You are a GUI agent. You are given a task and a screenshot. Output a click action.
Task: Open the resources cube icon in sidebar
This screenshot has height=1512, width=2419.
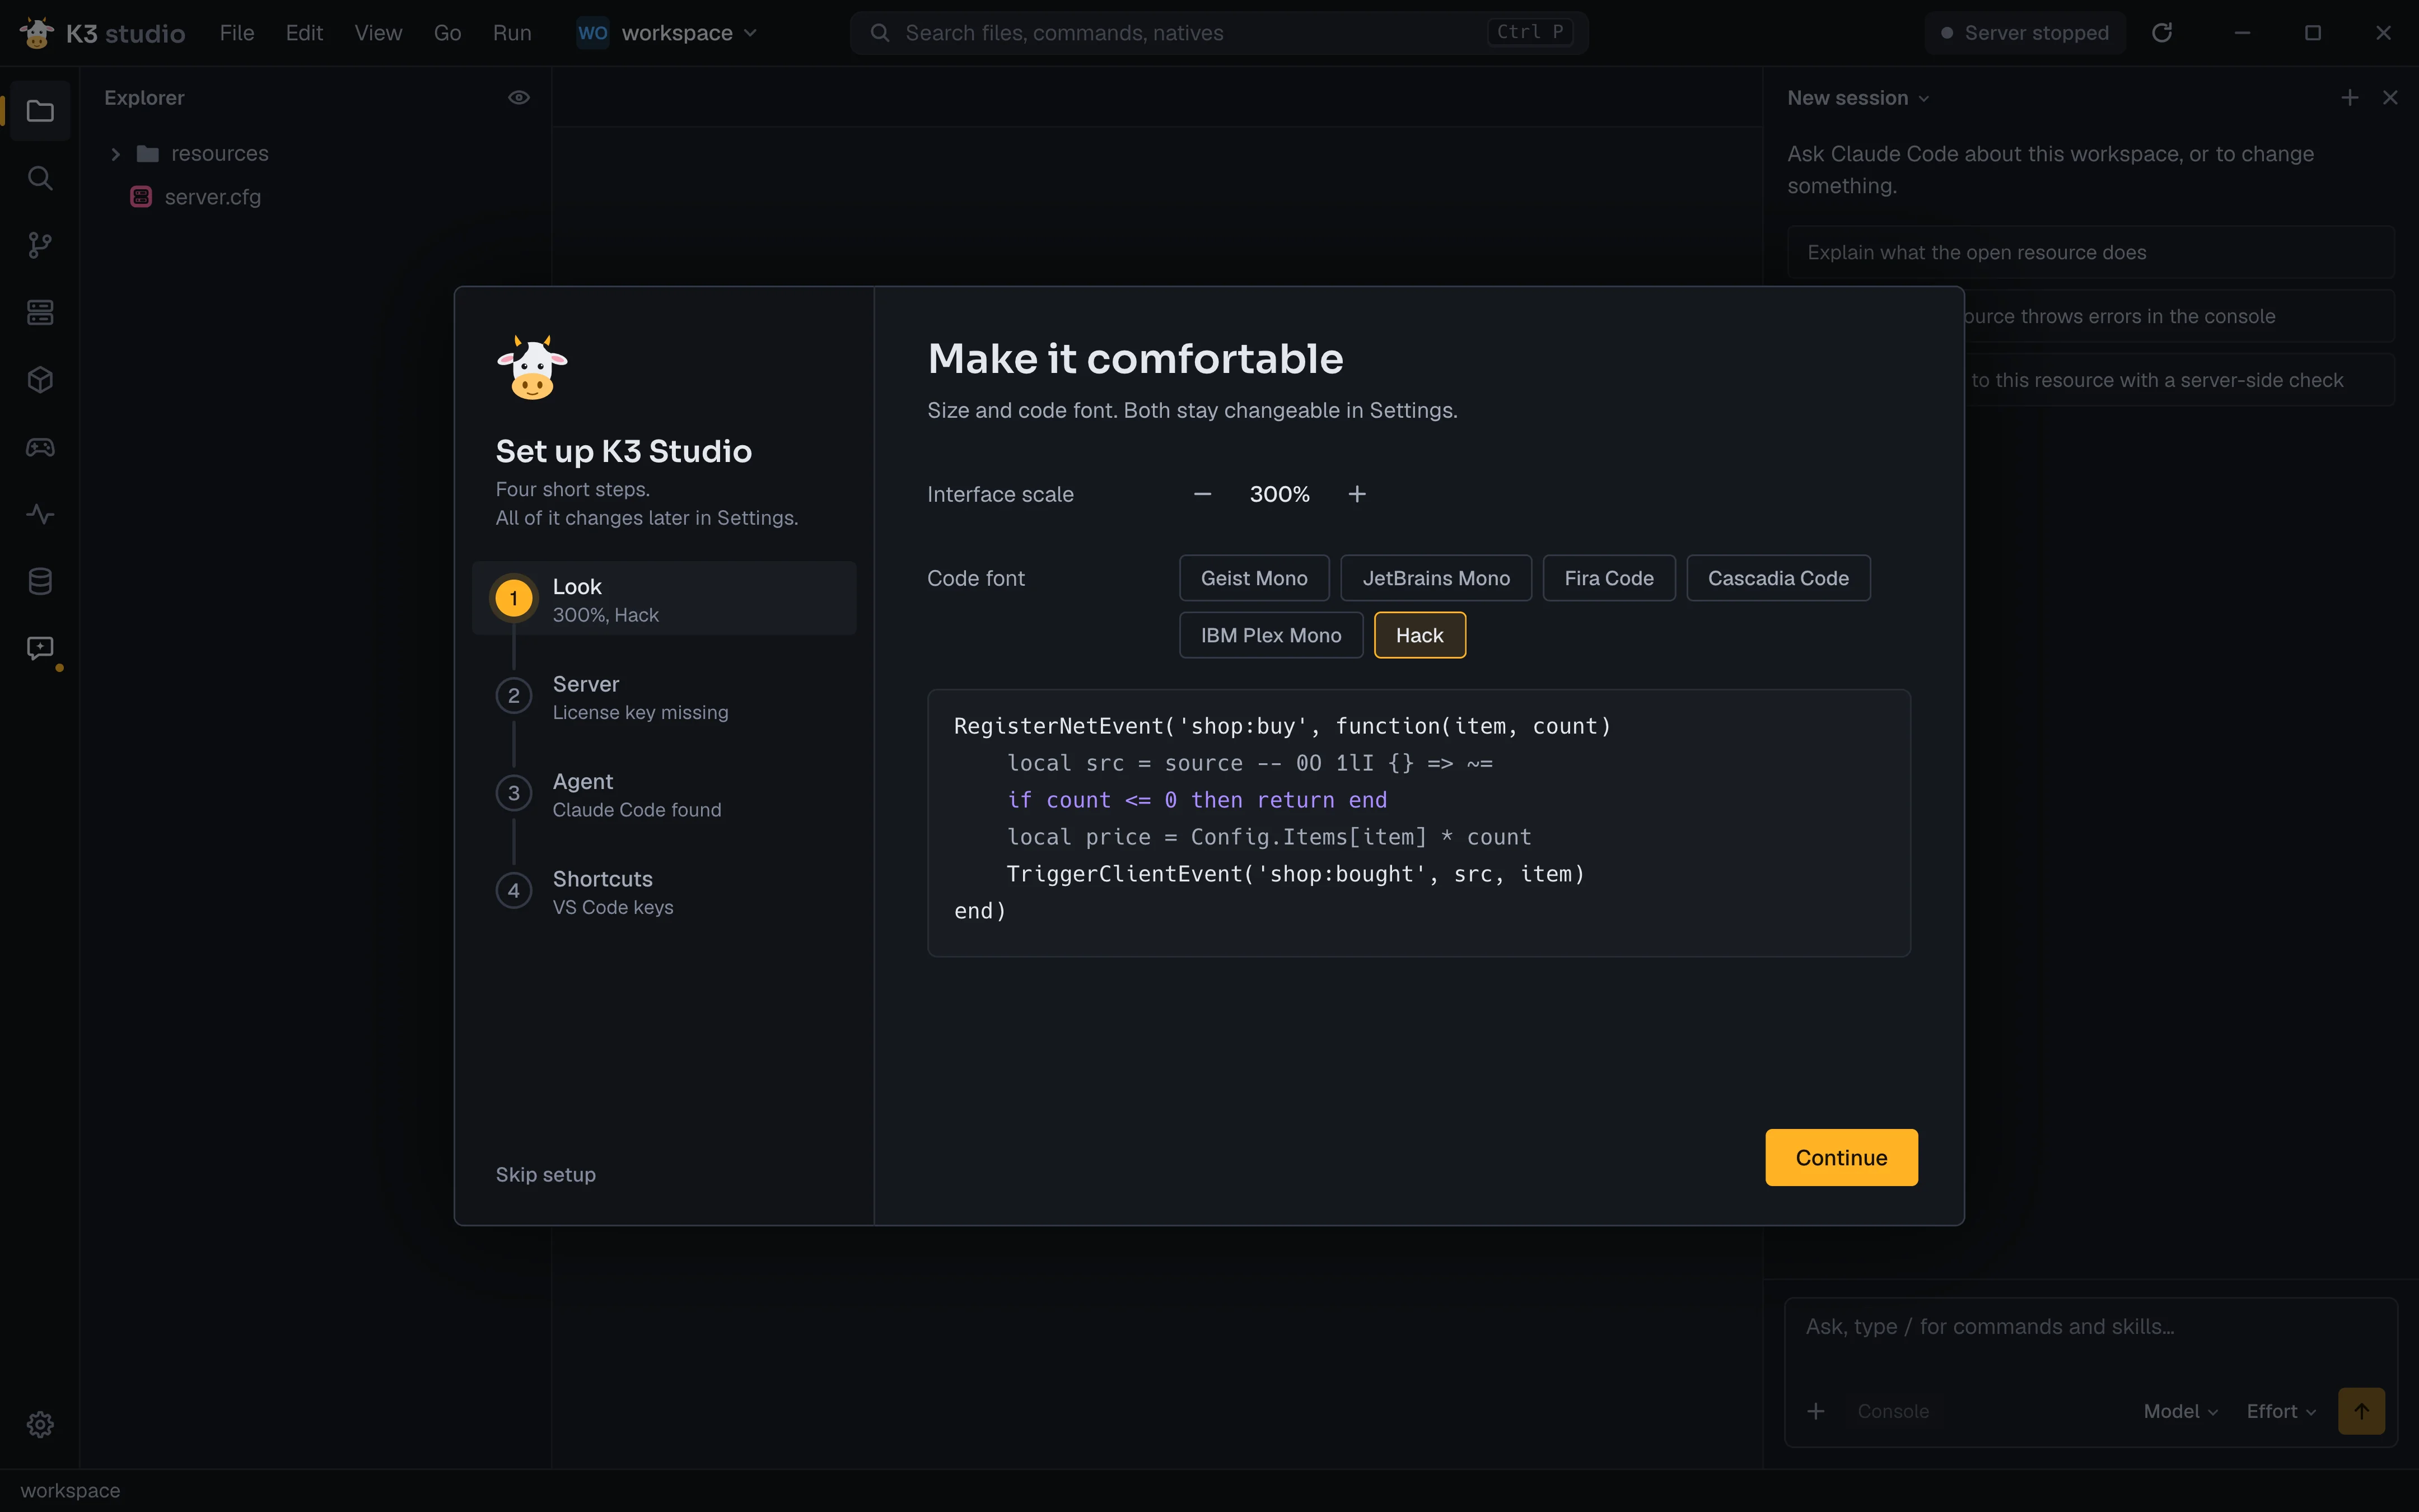point(40,380)
